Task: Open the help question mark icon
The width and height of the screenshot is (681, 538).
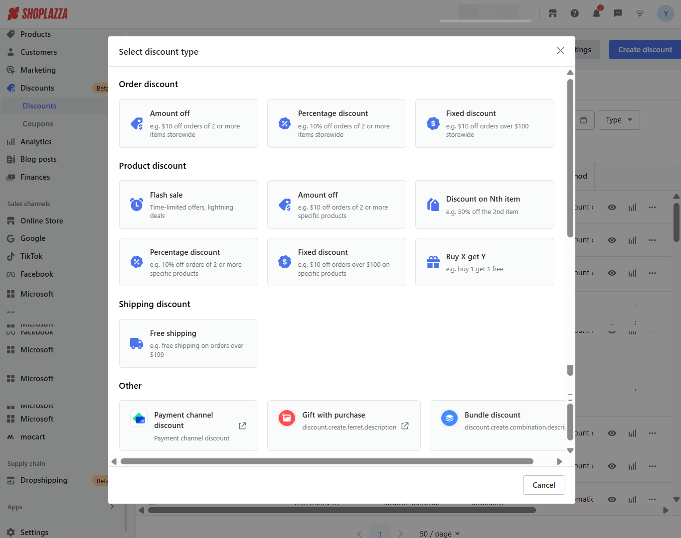Action: coord(574,13)
